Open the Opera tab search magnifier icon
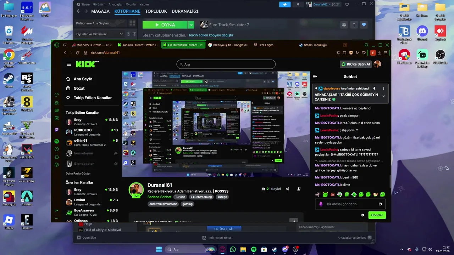 point(367,45)
